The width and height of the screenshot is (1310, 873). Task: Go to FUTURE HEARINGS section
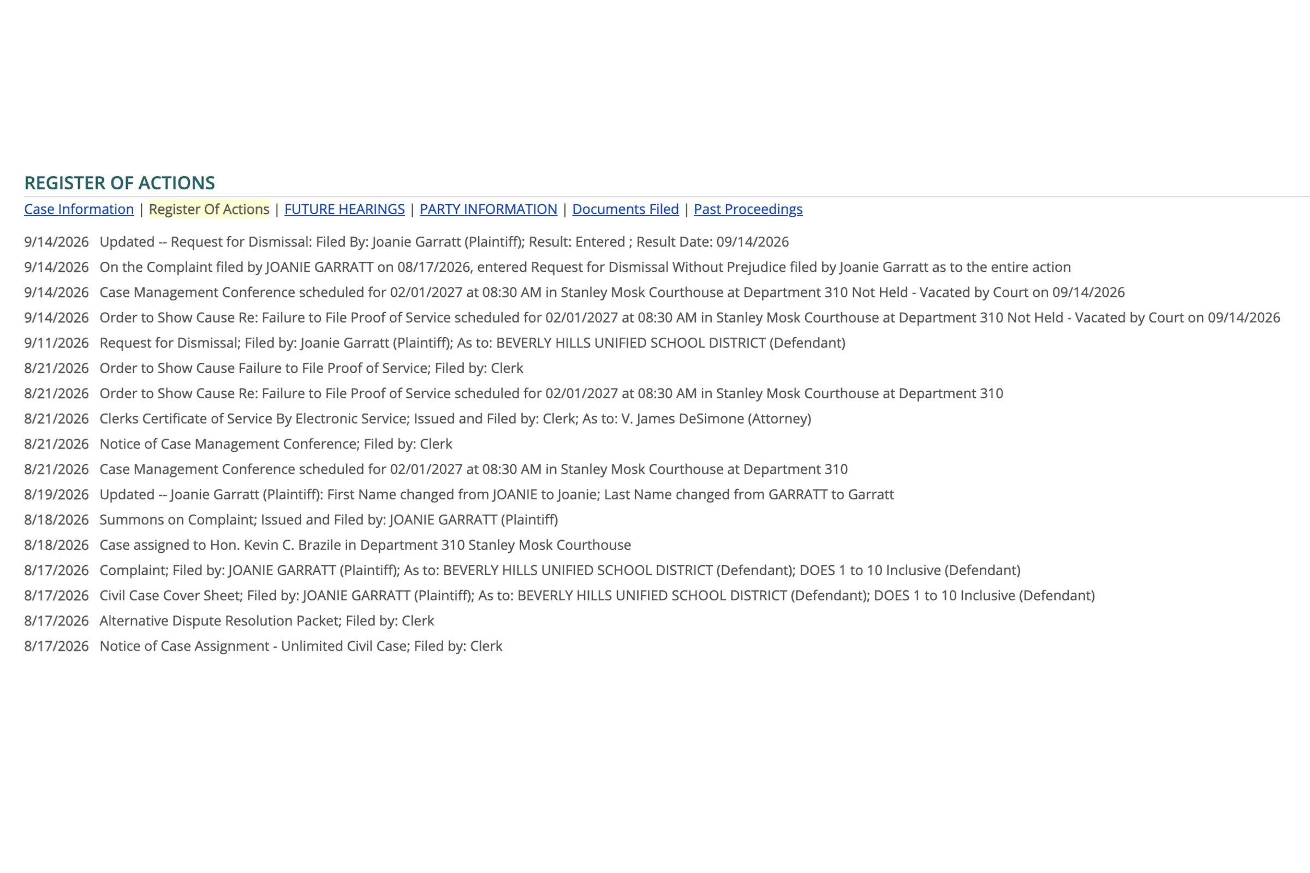click(x=344, y=209)
